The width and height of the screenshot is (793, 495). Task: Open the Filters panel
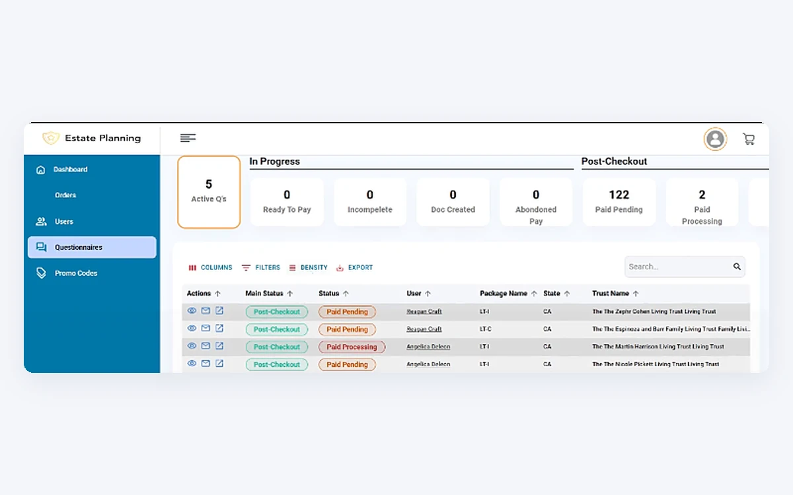(261, 267)
